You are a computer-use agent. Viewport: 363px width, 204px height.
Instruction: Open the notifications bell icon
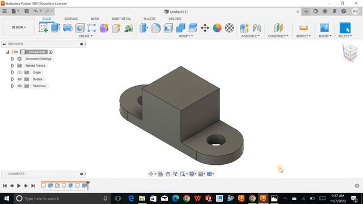[334, 11]
